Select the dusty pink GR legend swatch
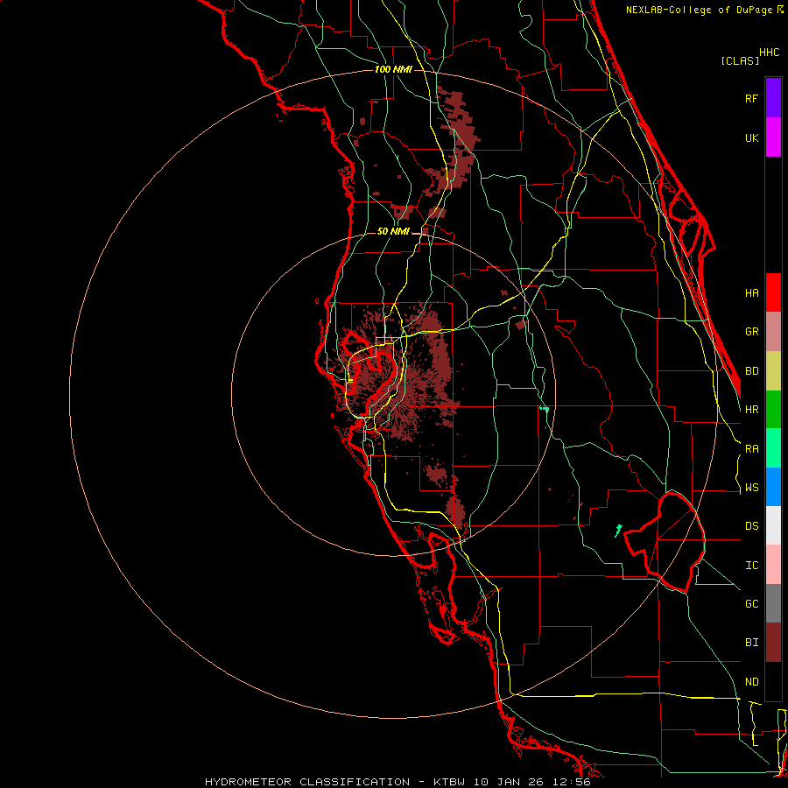The image size is (788, 788). (773, 332)
